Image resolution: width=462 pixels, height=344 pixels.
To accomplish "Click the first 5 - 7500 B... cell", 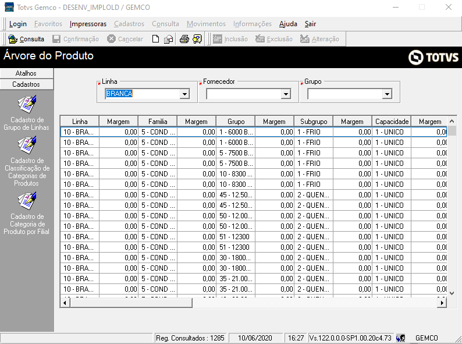I will (x=236, y=153).
